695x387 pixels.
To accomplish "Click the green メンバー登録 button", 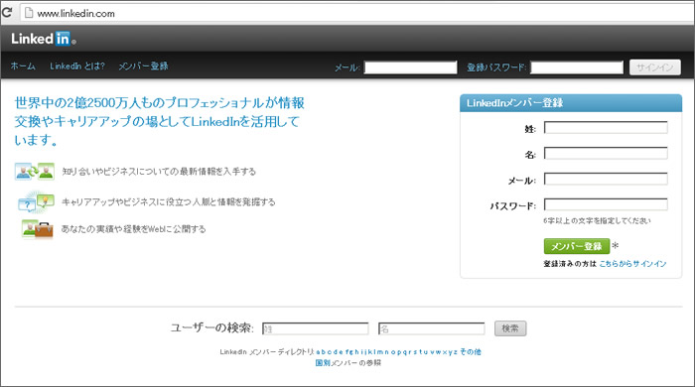I will (577, 246).
